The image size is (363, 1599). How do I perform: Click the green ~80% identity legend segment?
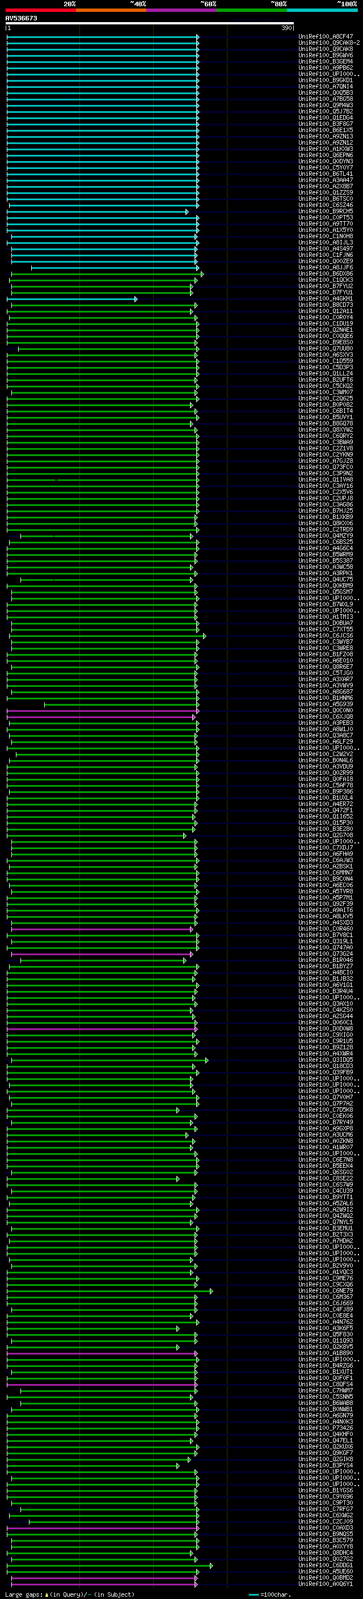252,10
